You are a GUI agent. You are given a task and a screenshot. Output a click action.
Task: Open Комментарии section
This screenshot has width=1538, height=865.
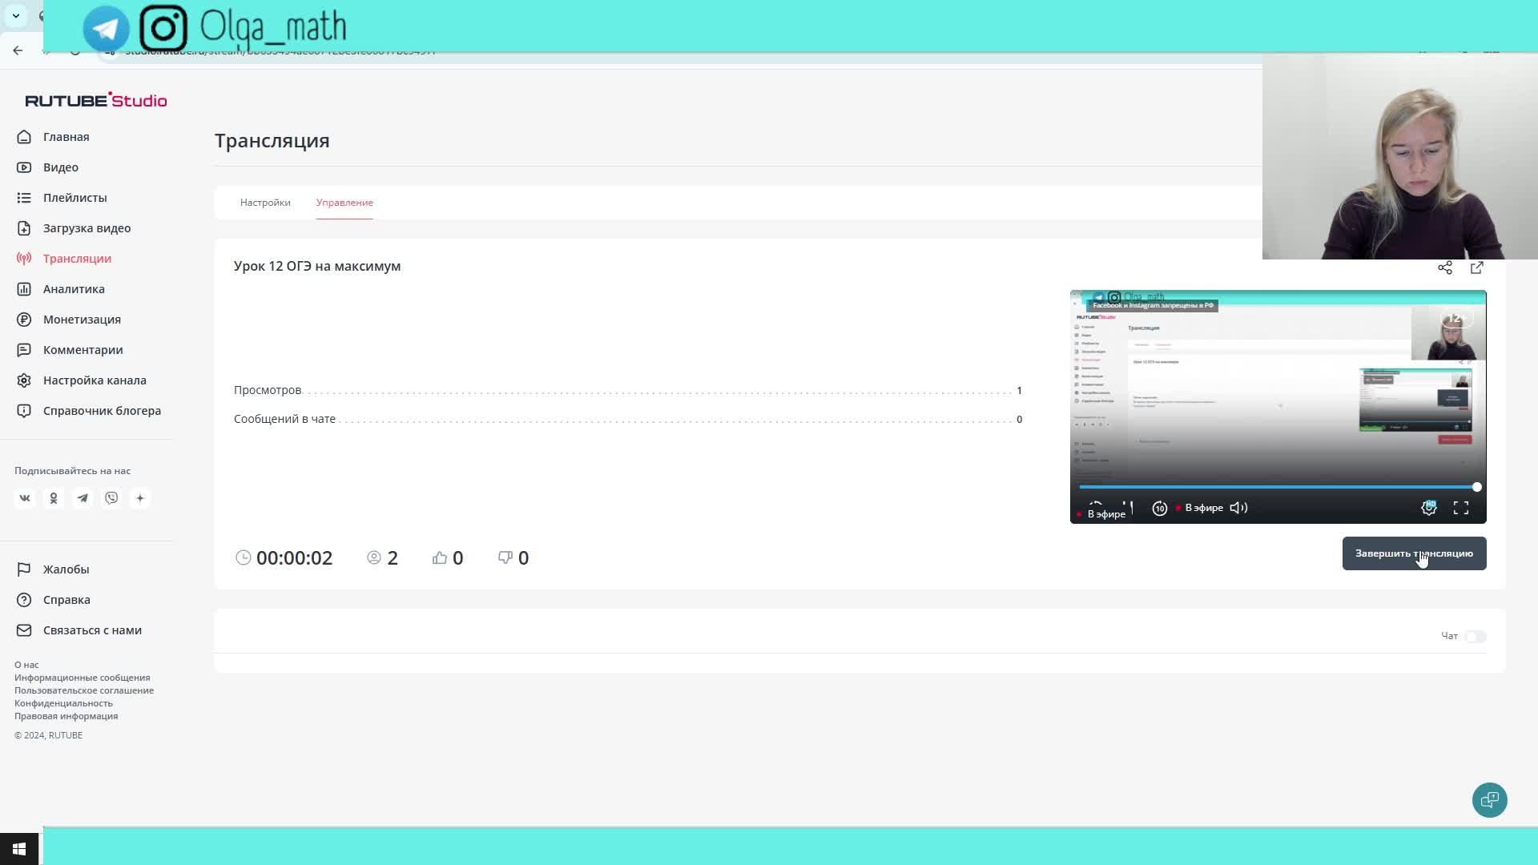click(x=83, y=350)
